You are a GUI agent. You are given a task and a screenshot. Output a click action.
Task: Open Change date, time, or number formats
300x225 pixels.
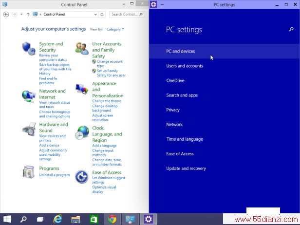(107, 162)
